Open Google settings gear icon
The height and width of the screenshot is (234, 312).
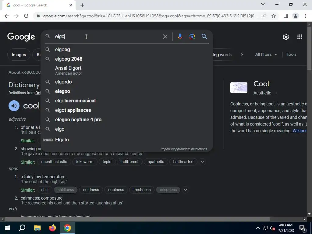tap(286, 37)
